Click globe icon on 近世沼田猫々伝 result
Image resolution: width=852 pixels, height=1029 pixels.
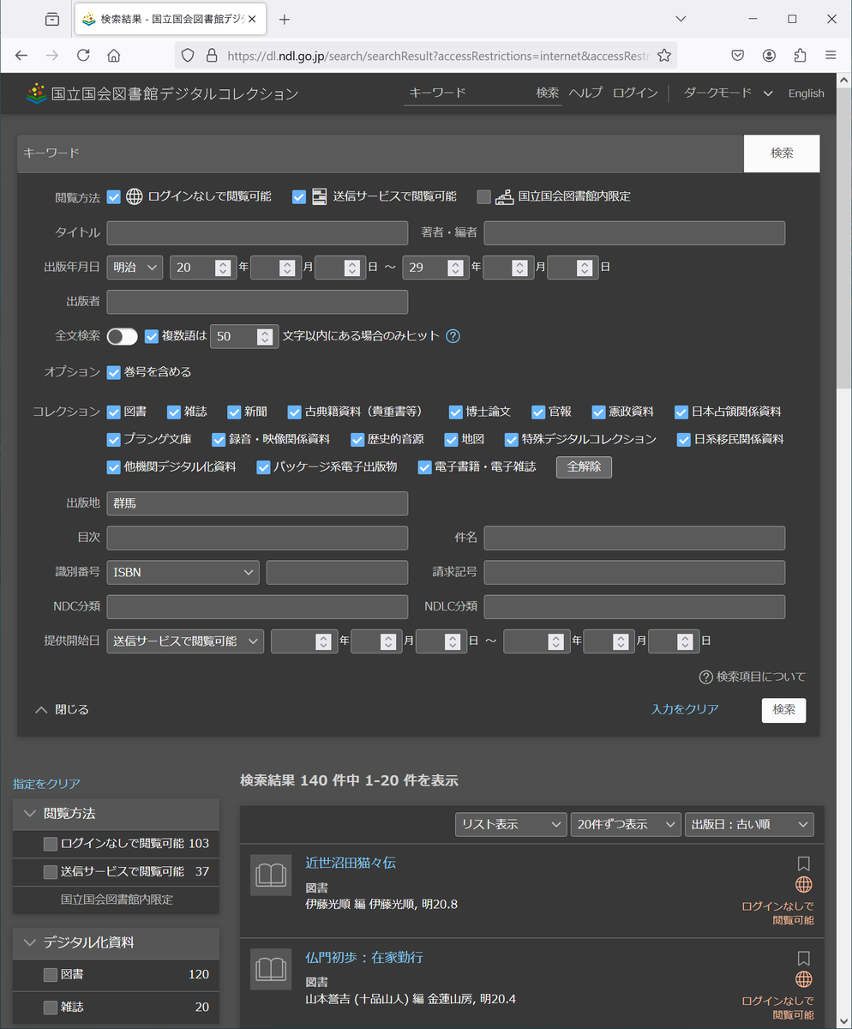[803, 885]
